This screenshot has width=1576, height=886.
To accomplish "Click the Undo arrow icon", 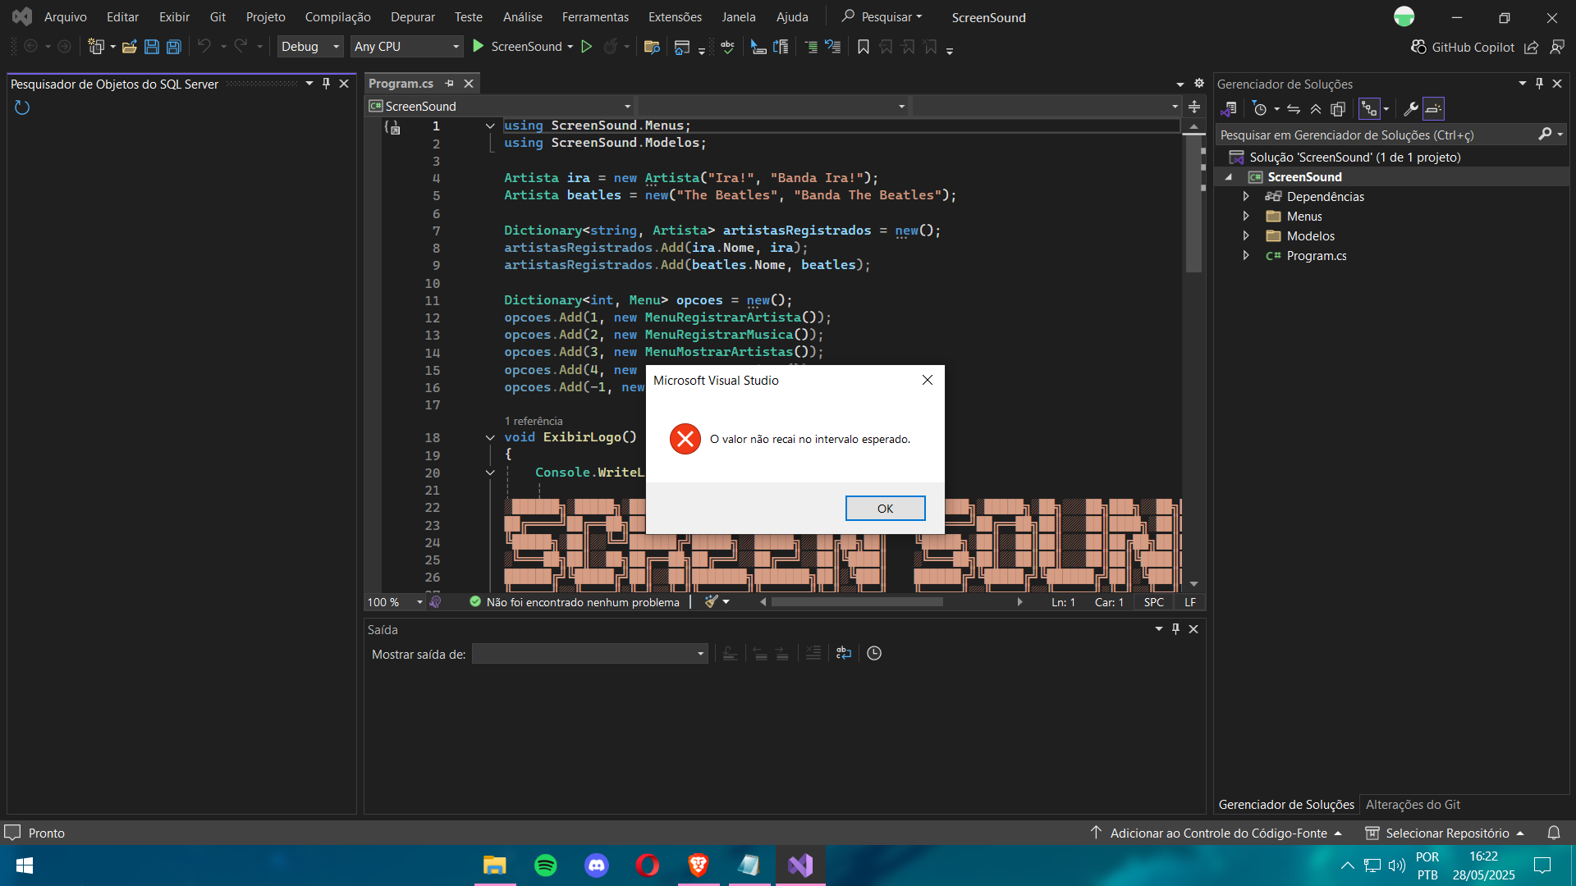I will tap(204, 47).
